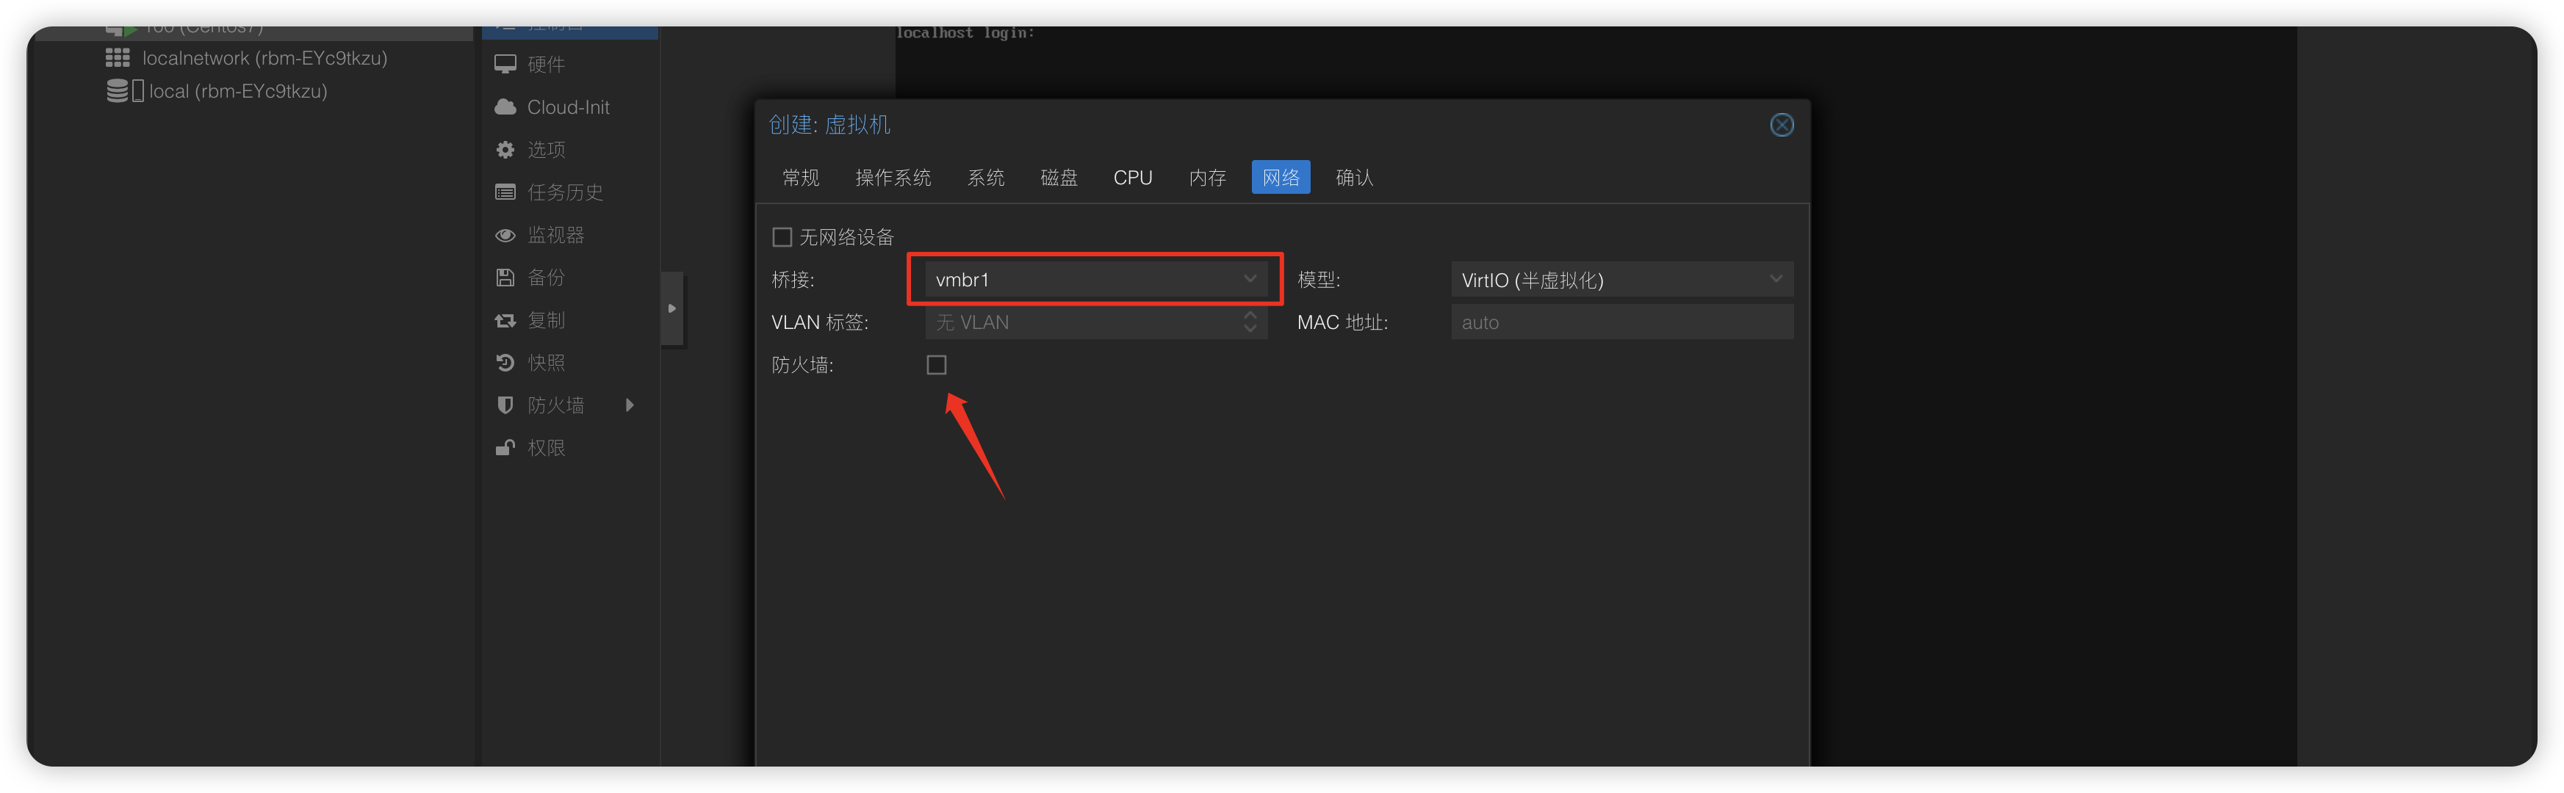Open the Model VirtIO dropdown

(x=1775, y=280)
